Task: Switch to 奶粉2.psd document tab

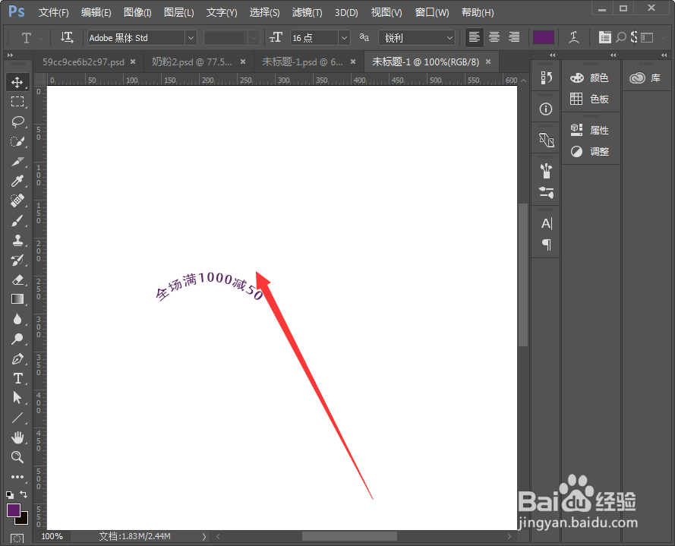Action: coord(191,62)
